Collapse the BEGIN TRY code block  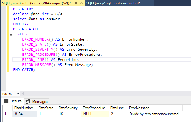[11, 9]
